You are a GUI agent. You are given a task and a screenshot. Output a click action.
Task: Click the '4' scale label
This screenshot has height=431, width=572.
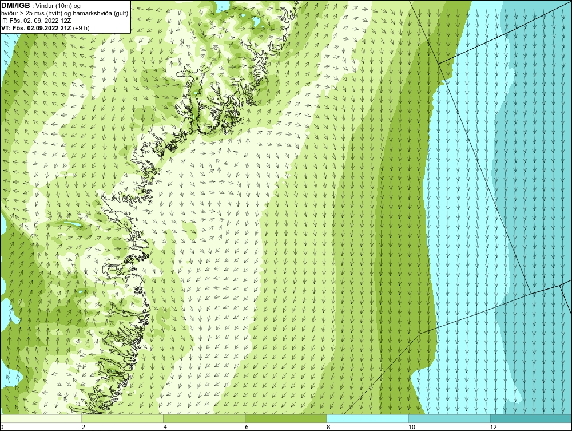pyautogui.click(x=165, y=428)
